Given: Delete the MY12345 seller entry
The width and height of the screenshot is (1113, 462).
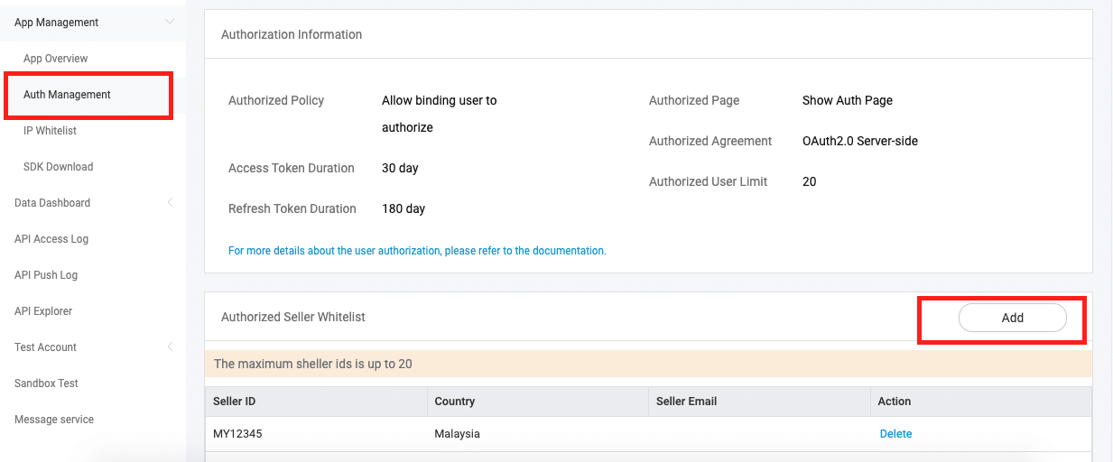Looking at the screenshot, I should (895, 434).
